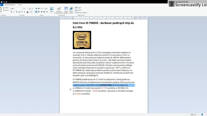Expand the bullet list style dropdown

43,9
